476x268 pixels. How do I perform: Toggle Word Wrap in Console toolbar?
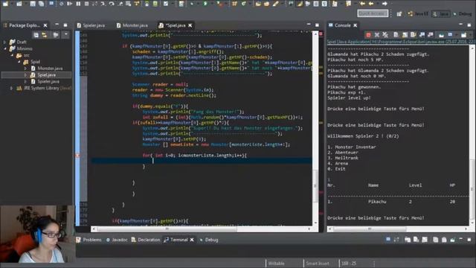[x=414, y=35]
